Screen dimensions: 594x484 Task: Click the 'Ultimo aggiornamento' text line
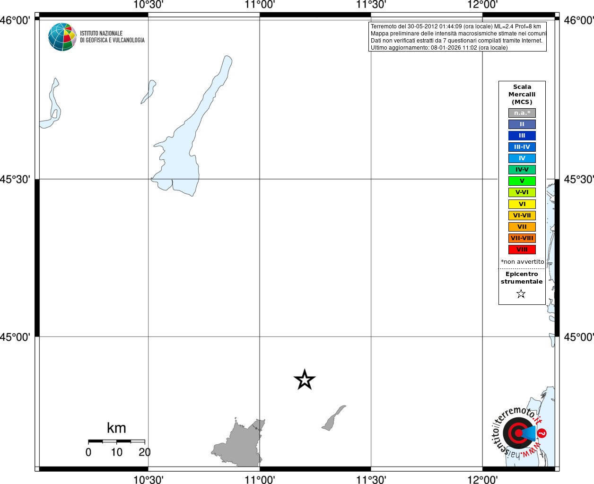pyautogui.click(x=439, y=48)
